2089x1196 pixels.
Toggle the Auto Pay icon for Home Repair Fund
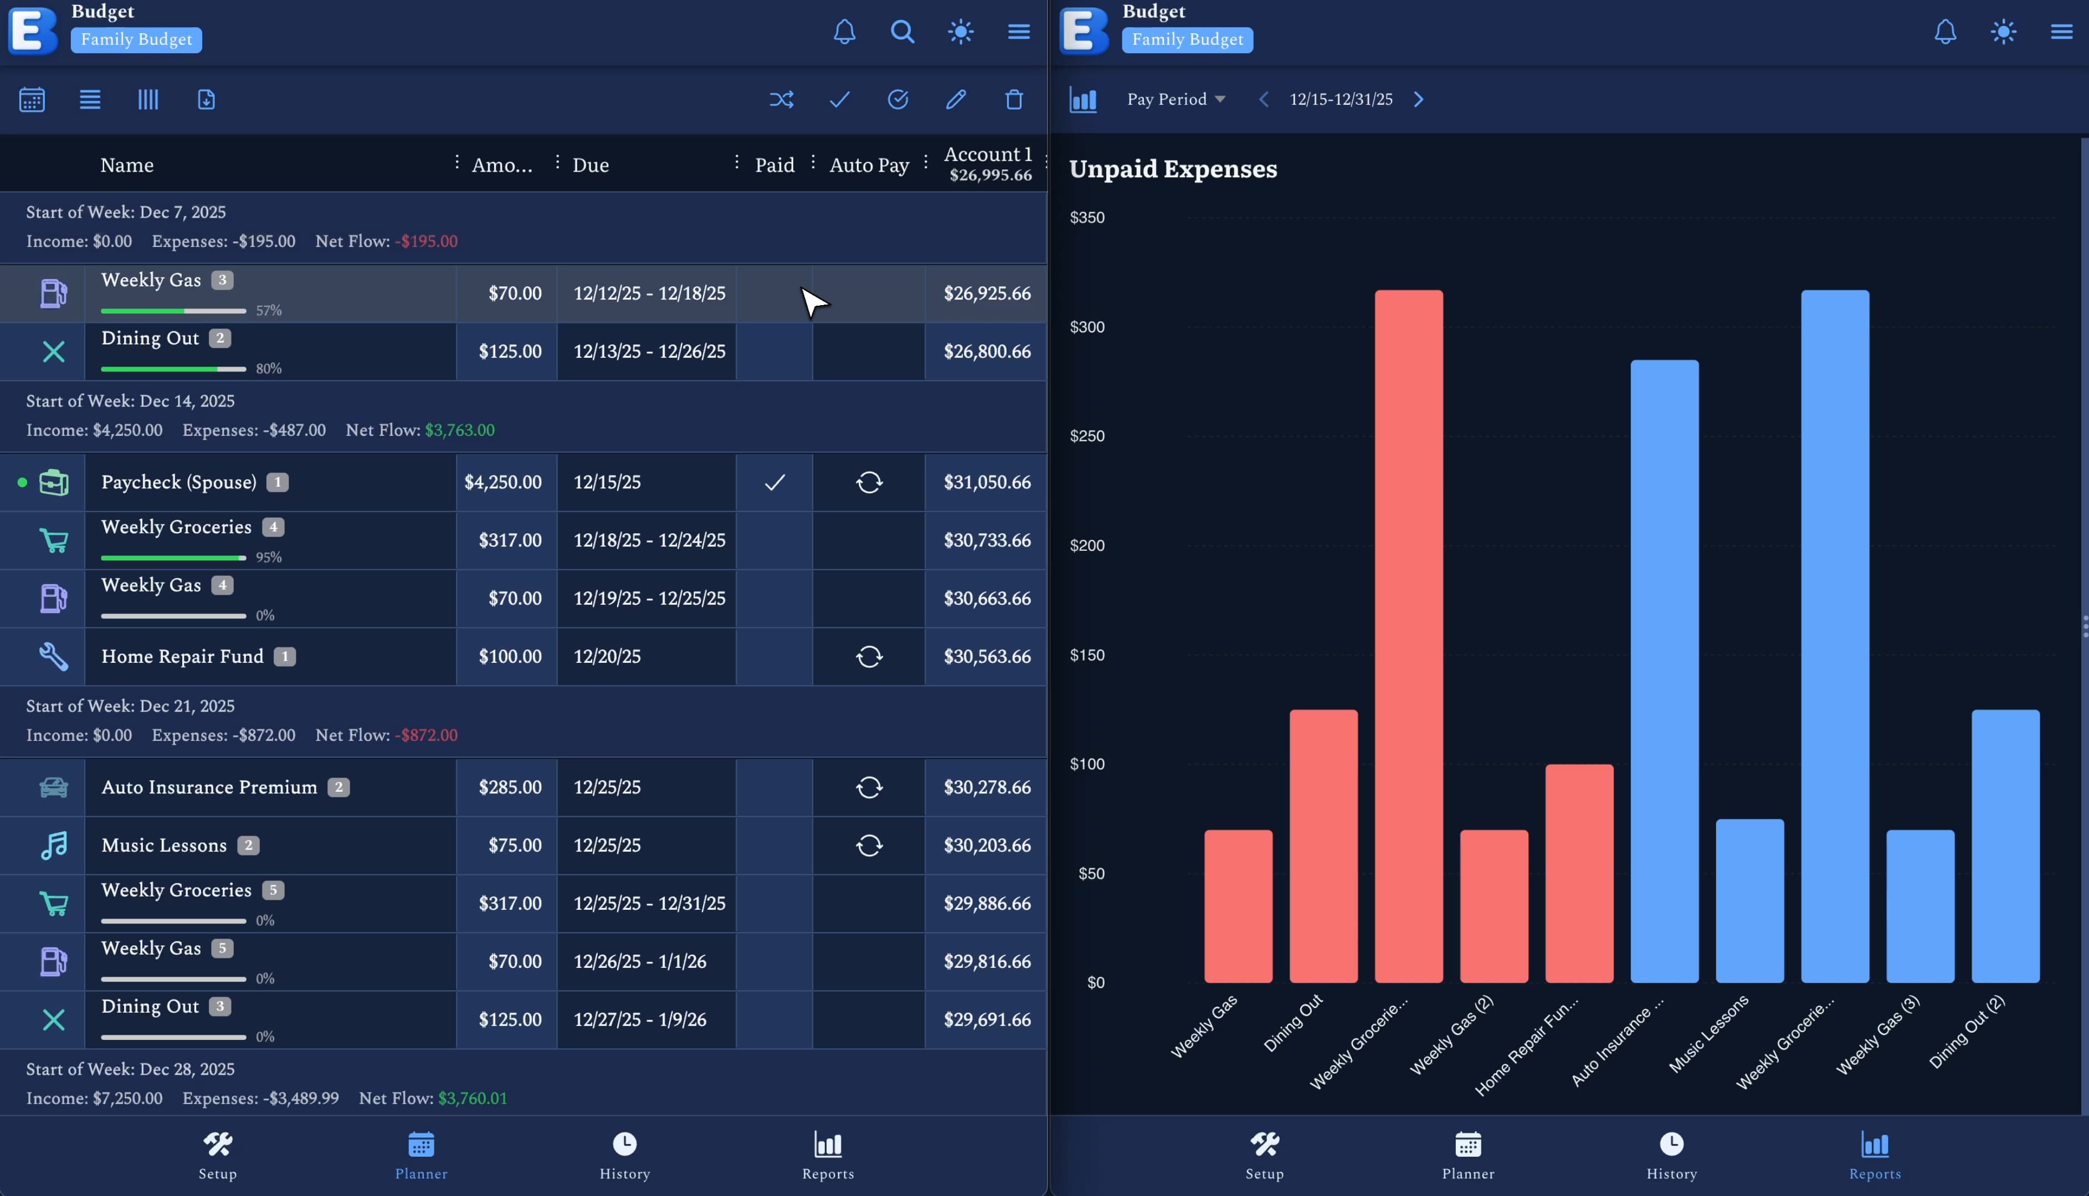(869, 656)
